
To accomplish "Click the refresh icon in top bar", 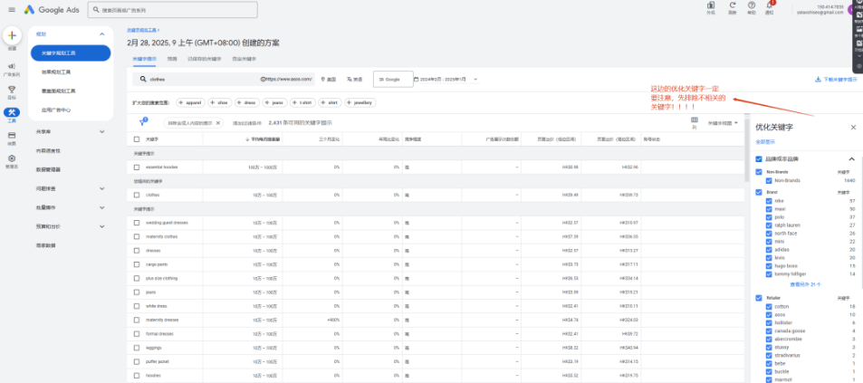I will click(732, 6).
